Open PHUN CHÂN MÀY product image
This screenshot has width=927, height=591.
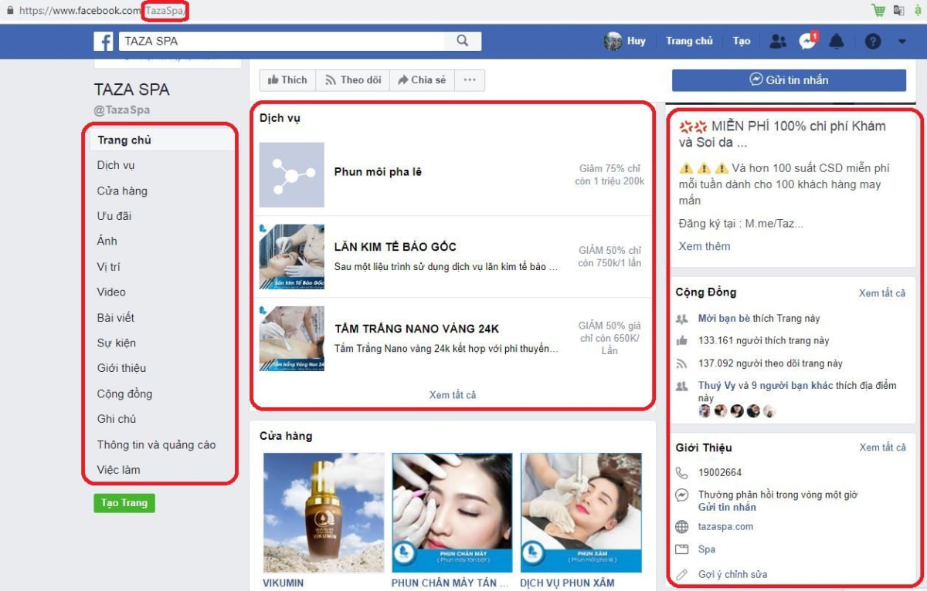coord(452,512)
